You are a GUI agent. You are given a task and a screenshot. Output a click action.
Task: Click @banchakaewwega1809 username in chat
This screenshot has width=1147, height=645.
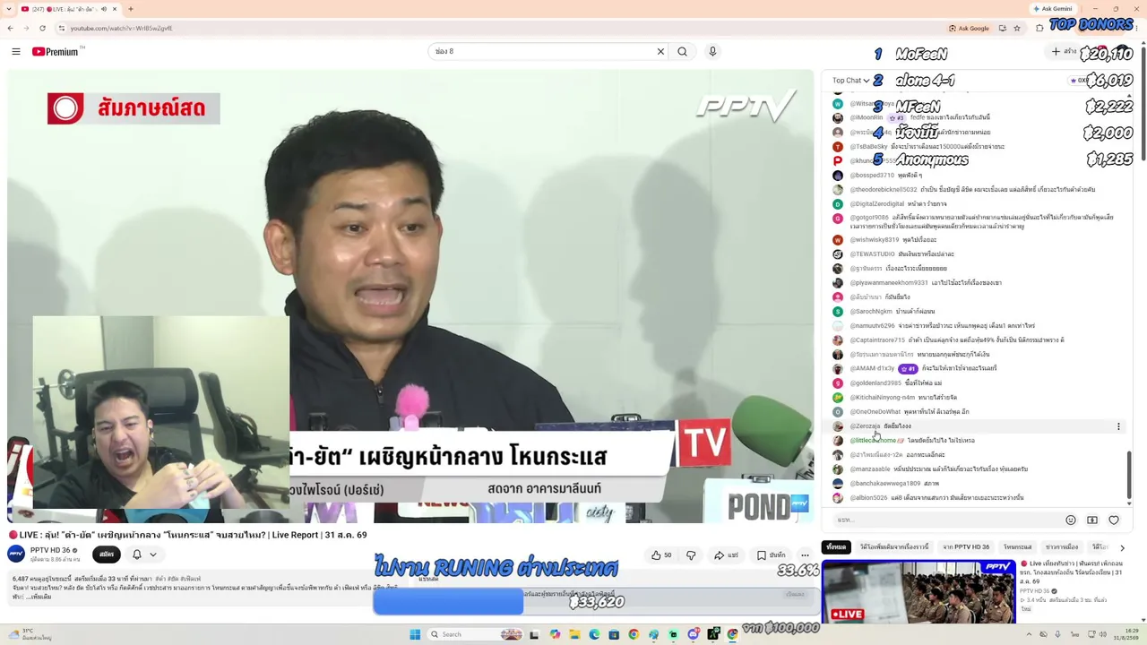click(885, 484)
